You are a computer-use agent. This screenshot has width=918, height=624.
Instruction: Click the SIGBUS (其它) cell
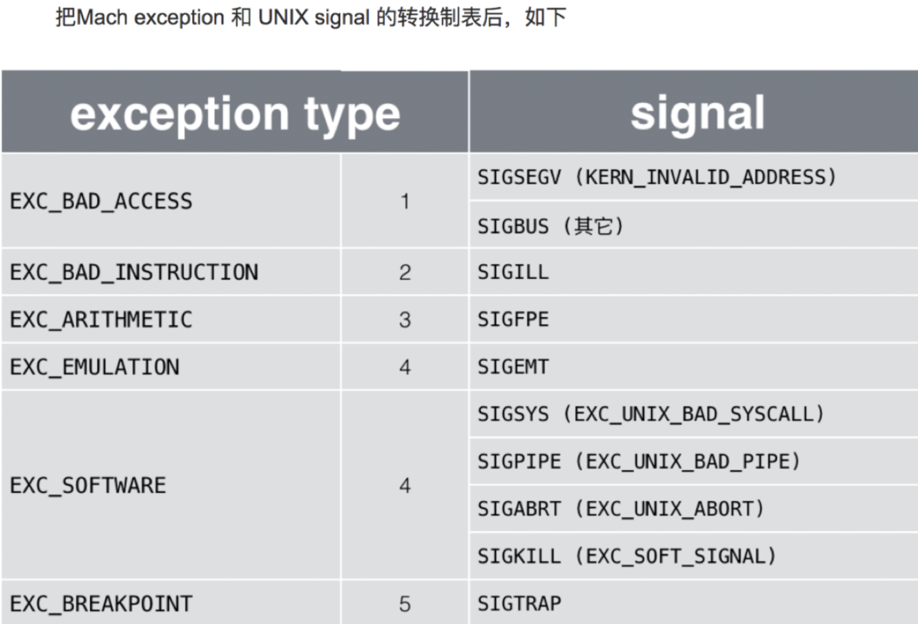[x=693, y=225]
